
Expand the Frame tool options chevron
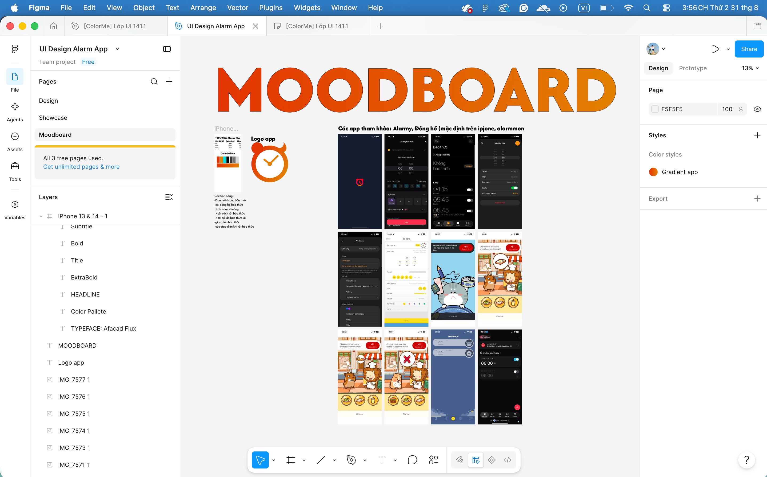point(304,460)
